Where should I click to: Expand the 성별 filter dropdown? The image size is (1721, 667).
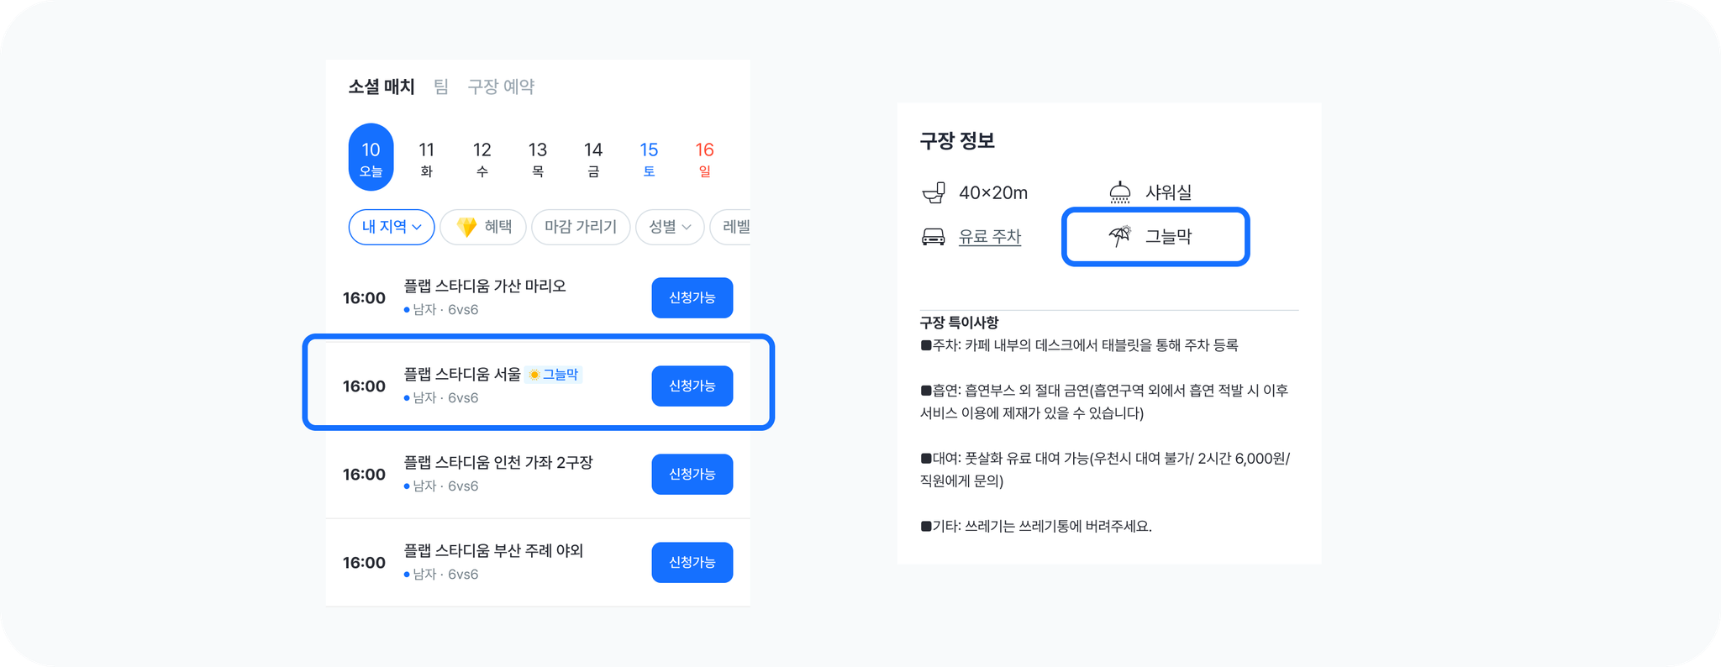coord(670,227)
